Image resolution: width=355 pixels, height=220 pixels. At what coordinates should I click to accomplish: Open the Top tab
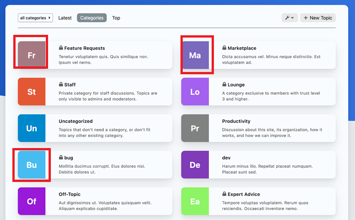(x=116, y=18)
